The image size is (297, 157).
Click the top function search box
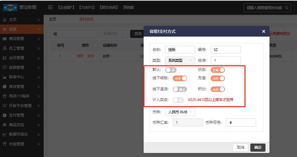267,8
